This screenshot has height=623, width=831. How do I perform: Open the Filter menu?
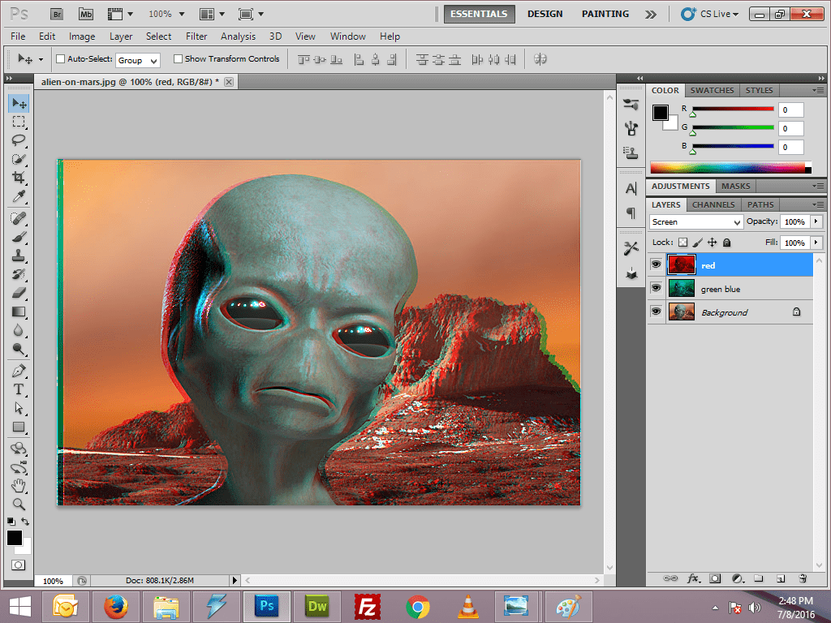(196, 37)
